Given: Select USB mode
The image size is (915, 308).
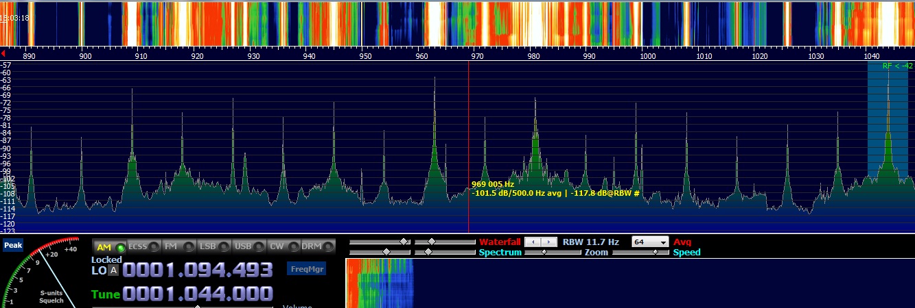Looking at the screenshot, I should point(248,246).
